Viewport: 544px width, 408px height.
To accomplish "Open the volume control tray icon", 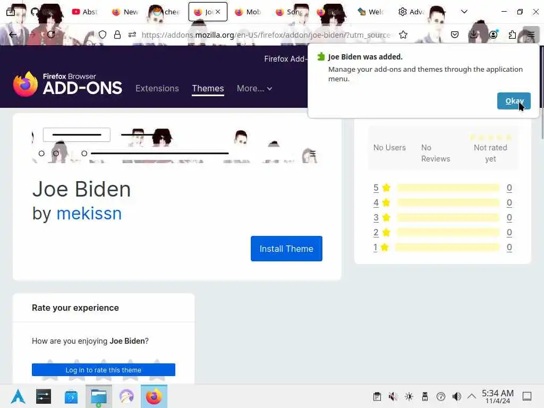I will (457, 396).
